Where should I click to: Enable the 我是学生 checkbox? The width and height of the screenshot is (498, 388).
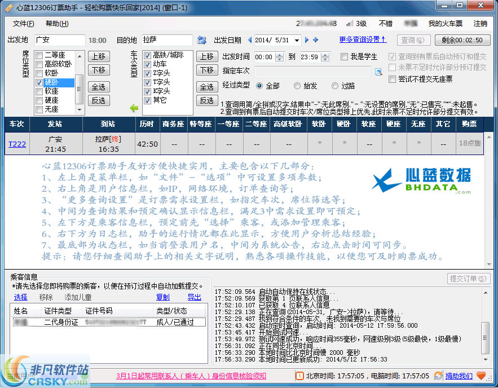pyautogui.click(x=345, y=56)
